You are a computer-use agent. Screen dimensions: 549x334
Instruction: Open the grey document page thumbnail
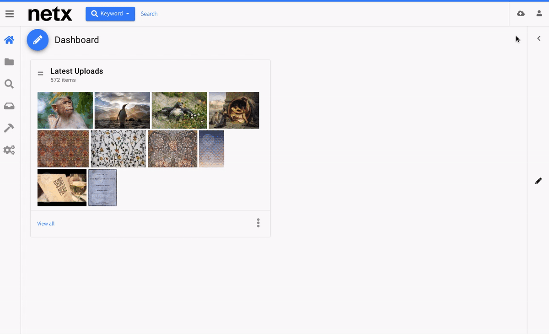(x=102, y=188)
